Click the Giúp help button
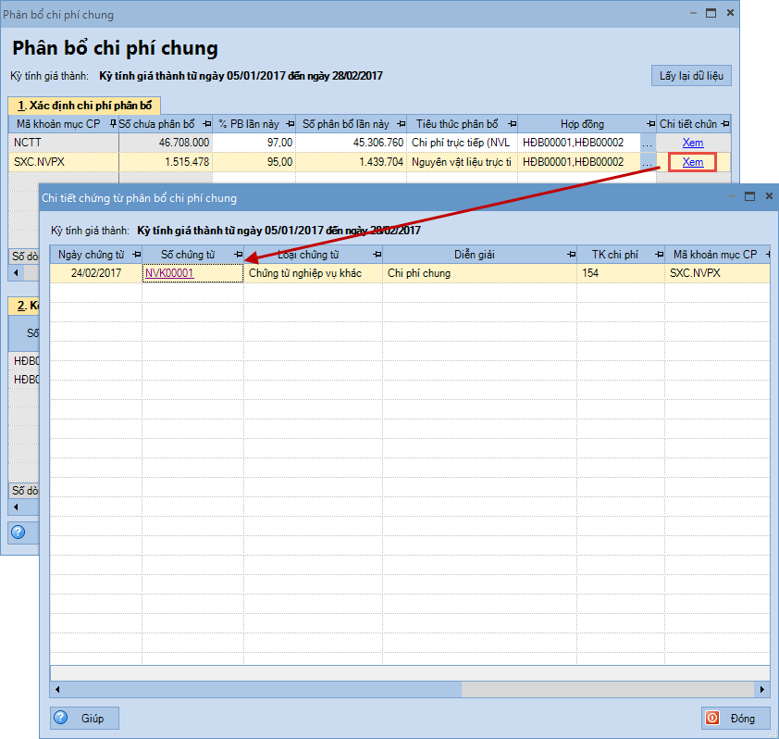Image resolution: width=779 pixels, height=739 pixels. pos(84,718)
